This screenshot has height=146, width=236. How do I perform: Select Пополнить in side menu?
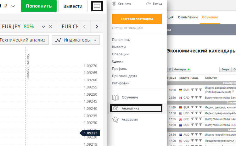pos(121,40)
